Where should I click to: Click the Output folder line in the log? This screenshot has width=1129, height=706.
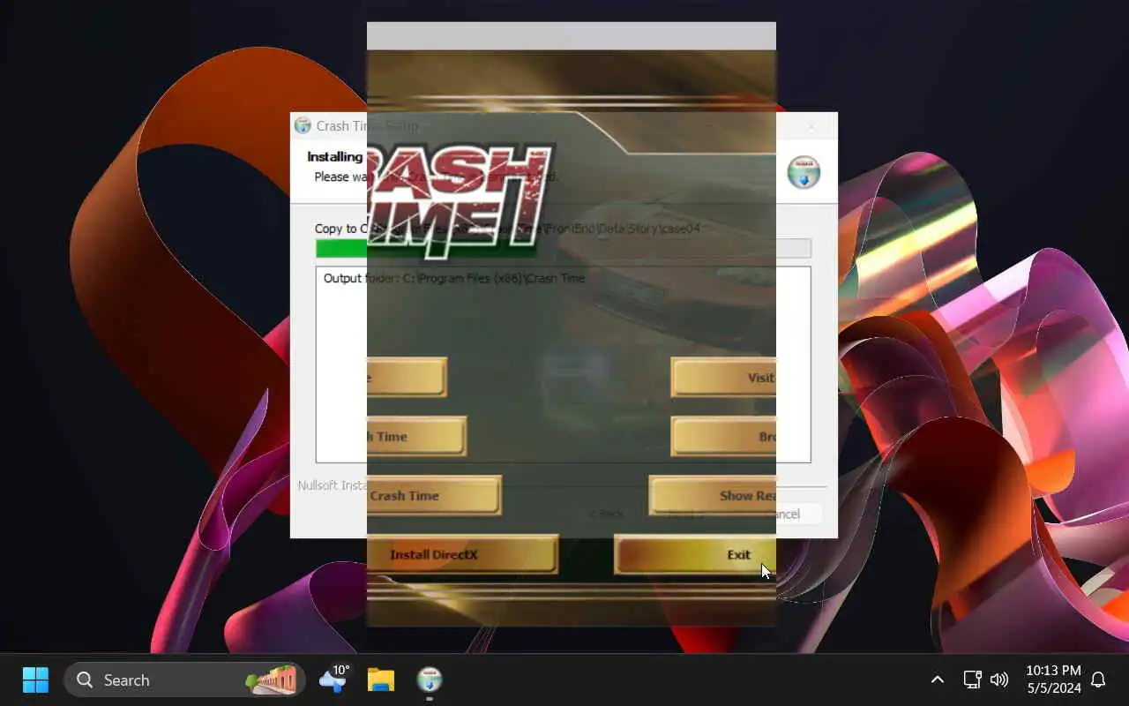(454, 278)
